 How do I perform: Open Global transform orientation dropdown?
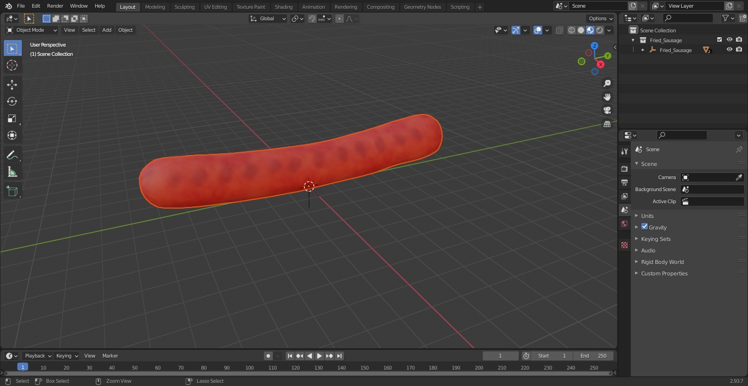pyautogui.click(x=268, y=19)
